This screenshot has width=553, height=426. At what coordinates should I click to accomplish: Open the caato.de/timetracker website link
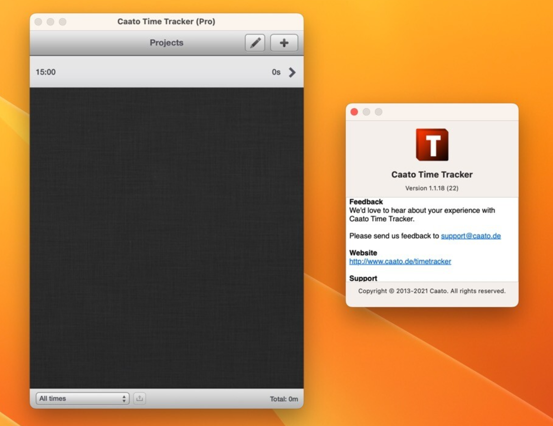tap(400, 261)
